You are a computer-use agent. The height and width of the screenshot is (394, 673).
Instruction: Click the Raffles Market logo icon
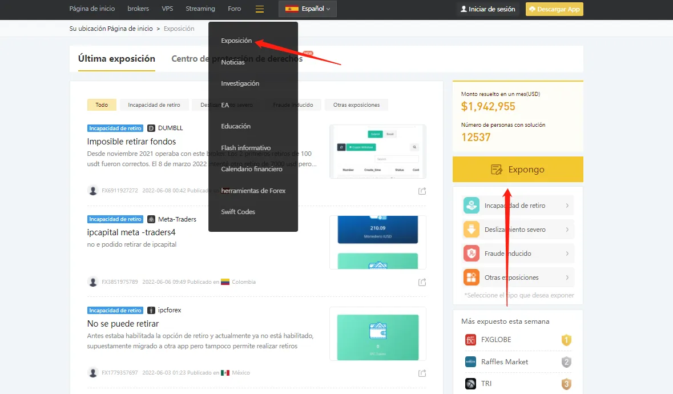471,362
